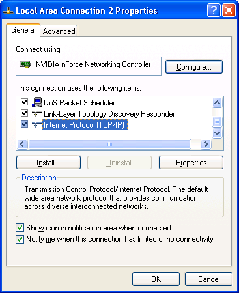The image size is (239, 293).
Task: Click the items list scroll up arrow
Action: [217, 102]
